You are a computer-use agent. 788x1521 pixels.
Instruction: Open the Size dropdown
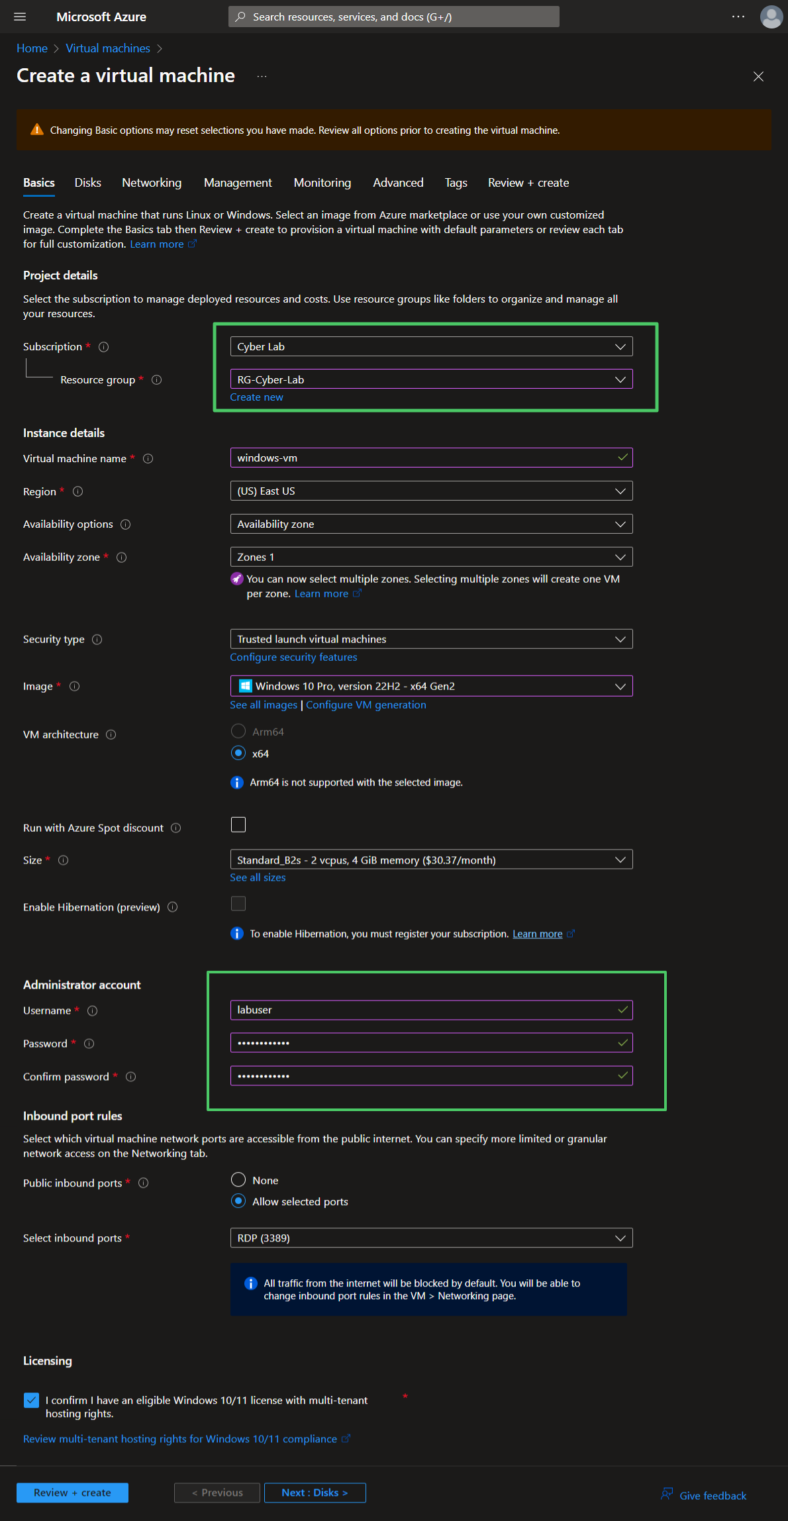tap(432, 860)
